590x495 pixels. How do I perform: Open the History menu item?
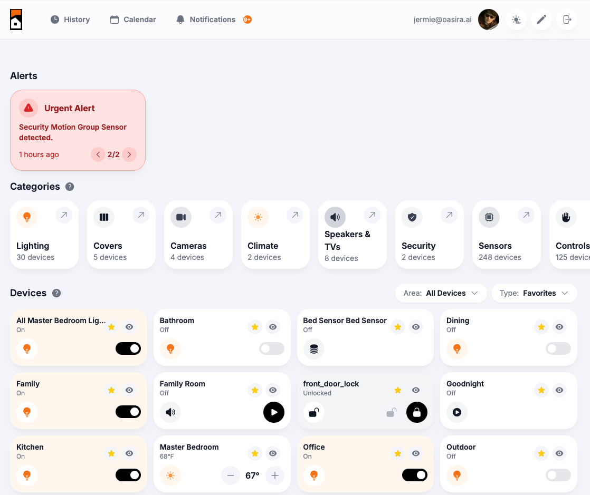[70, 20]
